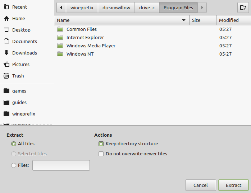Open the Windows Media Player folder
The image size is (251, 193).
click(x=91, y=46)
